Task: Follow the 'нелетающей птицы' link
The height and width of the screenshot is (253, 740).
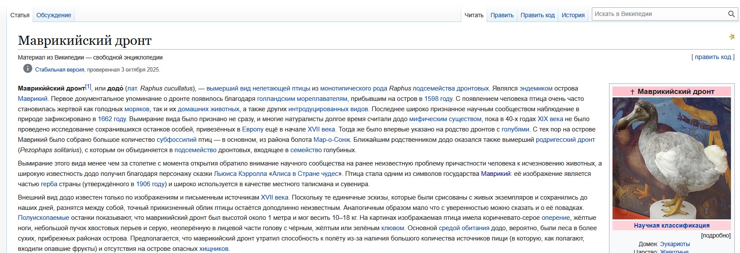Action: tap(281, 88)
